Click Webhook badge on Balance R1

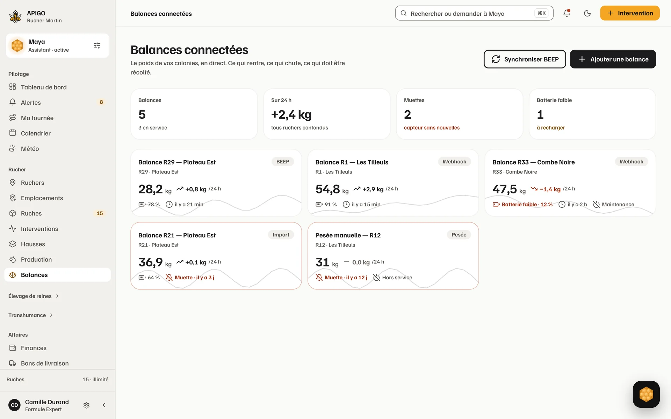[x=454, y=162]
